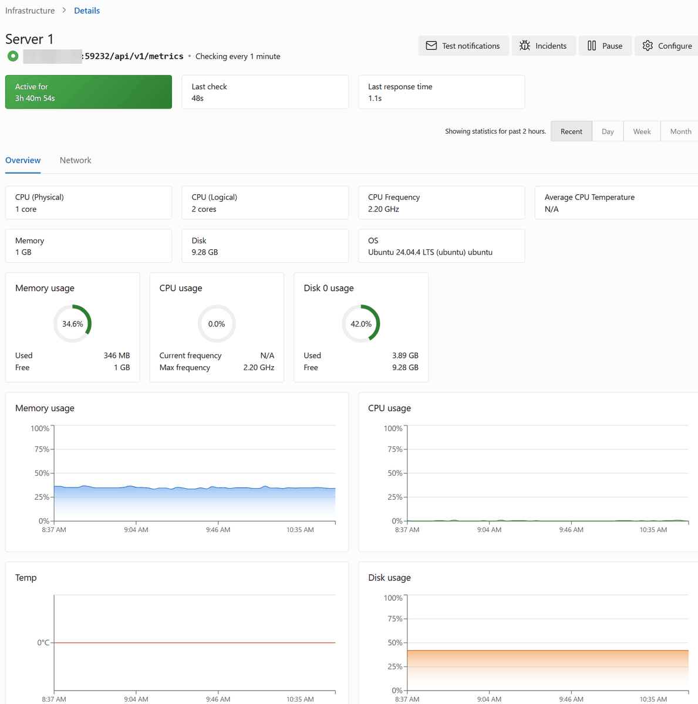Image resolution: width=698 pixels, height=704 pixels.
Task: Click the gear icon beside Configure
Action: tap(648, 46)
